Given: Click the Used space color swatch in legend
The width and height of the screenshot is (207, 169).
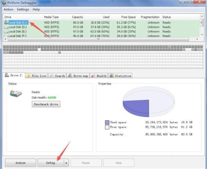Looking at the screenshot, I should [x=107, y=122].
